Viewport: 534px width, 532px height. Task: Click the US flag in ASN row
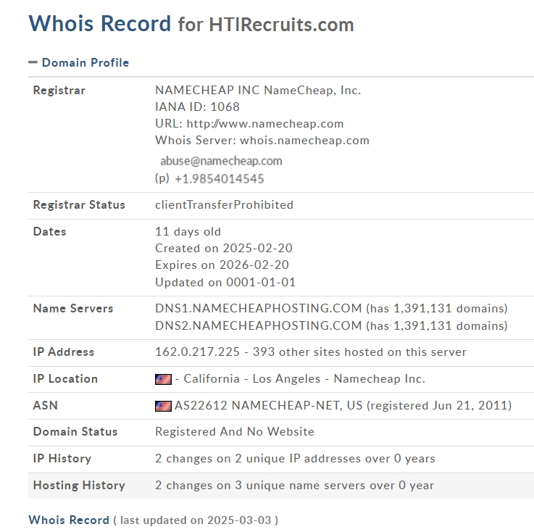pos(163,406)
